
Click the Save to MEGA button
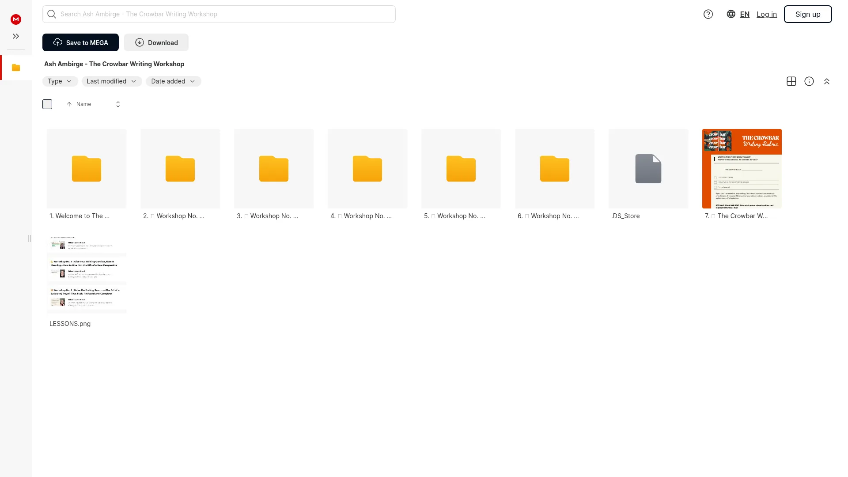(80, 42)
